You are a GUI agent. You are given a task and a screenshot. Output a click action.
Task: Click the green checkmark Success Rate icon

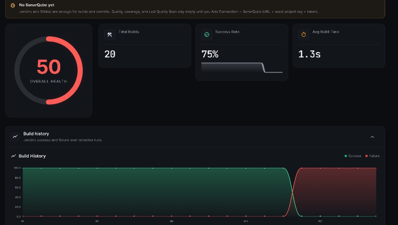coord(207,35)
